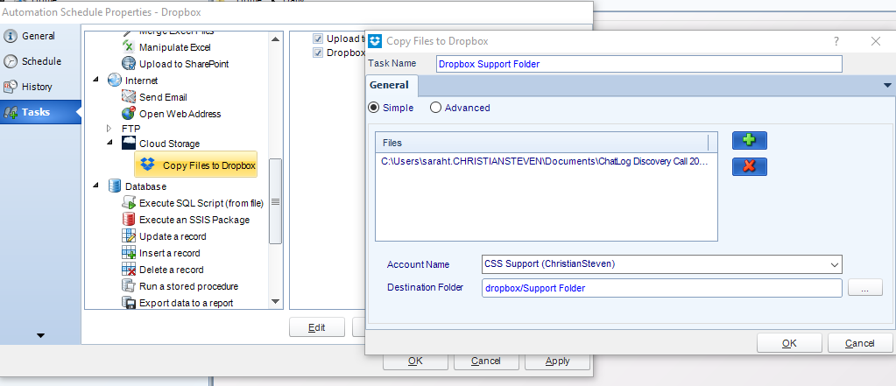Viewport: 896px width, 386px height.
Task: Select the Delete a record icon
Action: point(129,270)
